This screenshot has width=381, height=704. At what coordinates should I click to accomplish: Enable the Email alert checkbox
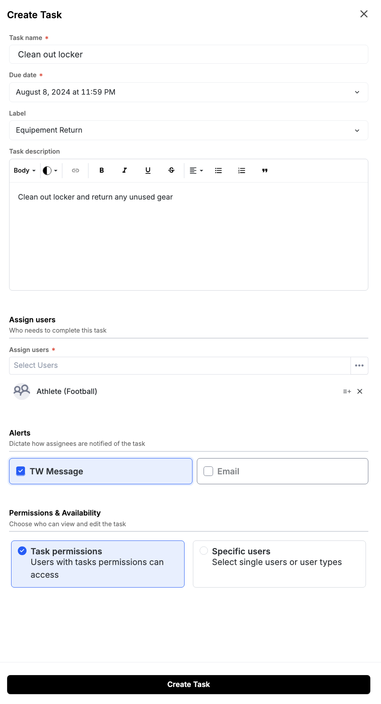click(x=208, y=471)
